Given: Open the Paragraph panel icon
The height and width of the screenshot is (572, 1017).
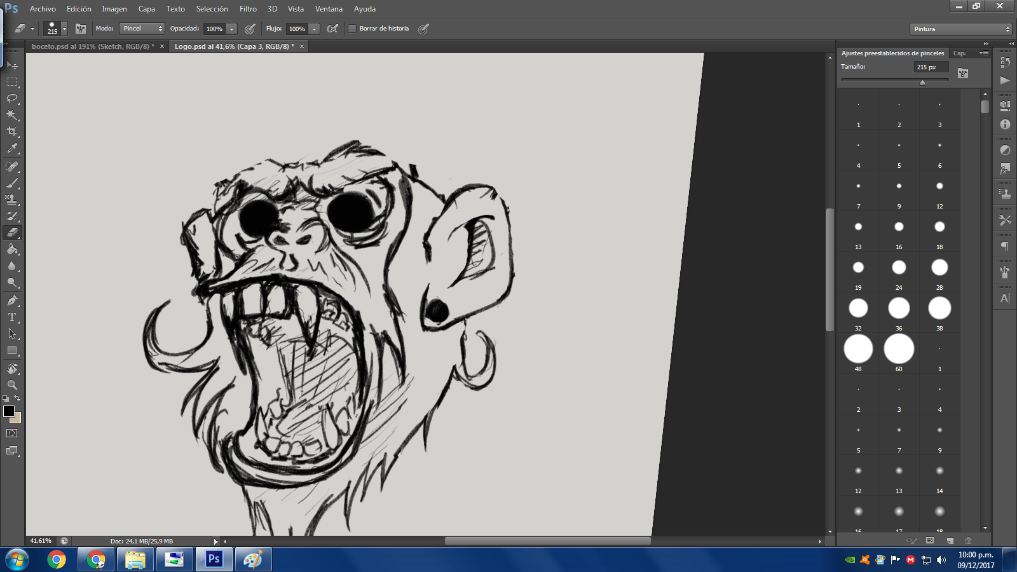Looking at the screenshot, I should coord(1005,247).
